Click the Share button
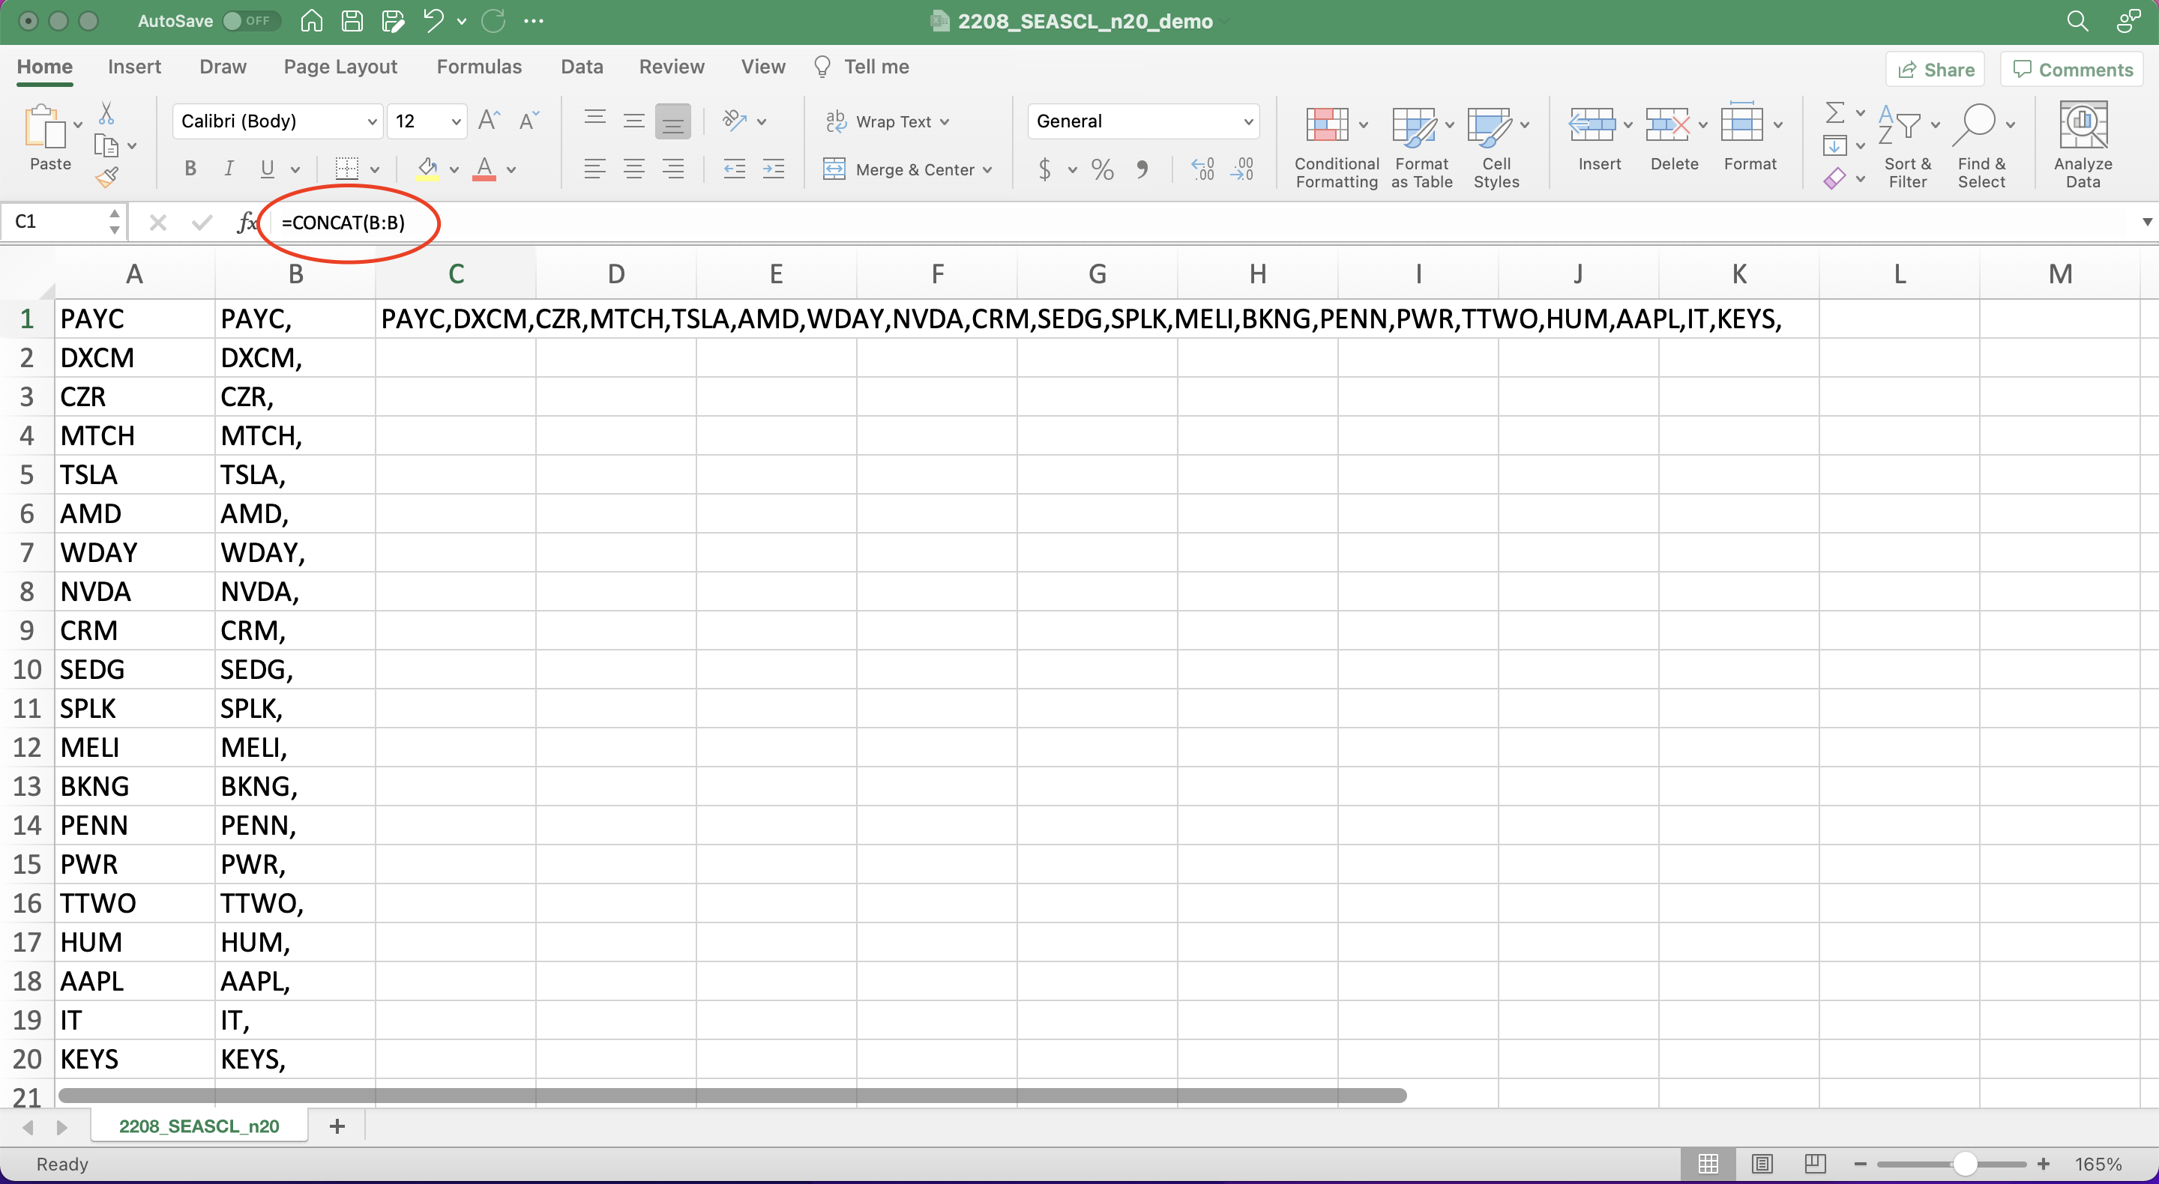The height and width of the screenshot is (1184, 2159). click(1935, 70)
